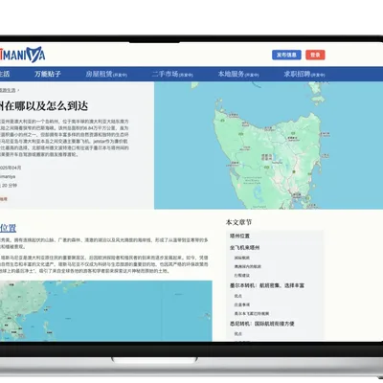Click the imaniya author name
The image size is (383, 383).
tap(8, 176)
